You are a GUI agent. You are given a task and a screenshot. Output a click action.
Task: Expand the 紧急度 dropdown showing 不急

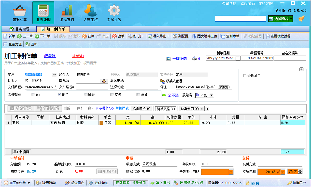coord(211,95)
